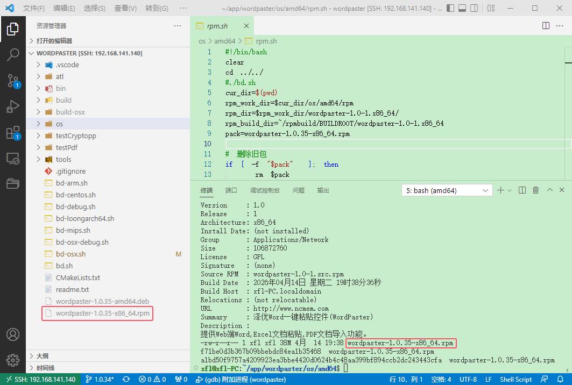Switch to the 调试控制台 panel tab
This screenshot has width=572, height=385.
265,190
